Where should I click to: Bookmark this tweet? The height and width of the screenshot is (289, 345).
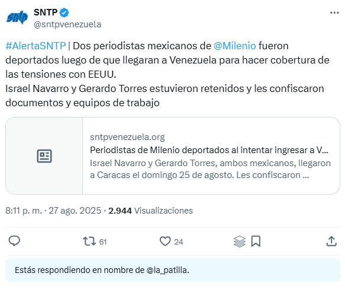coord(256,241)
